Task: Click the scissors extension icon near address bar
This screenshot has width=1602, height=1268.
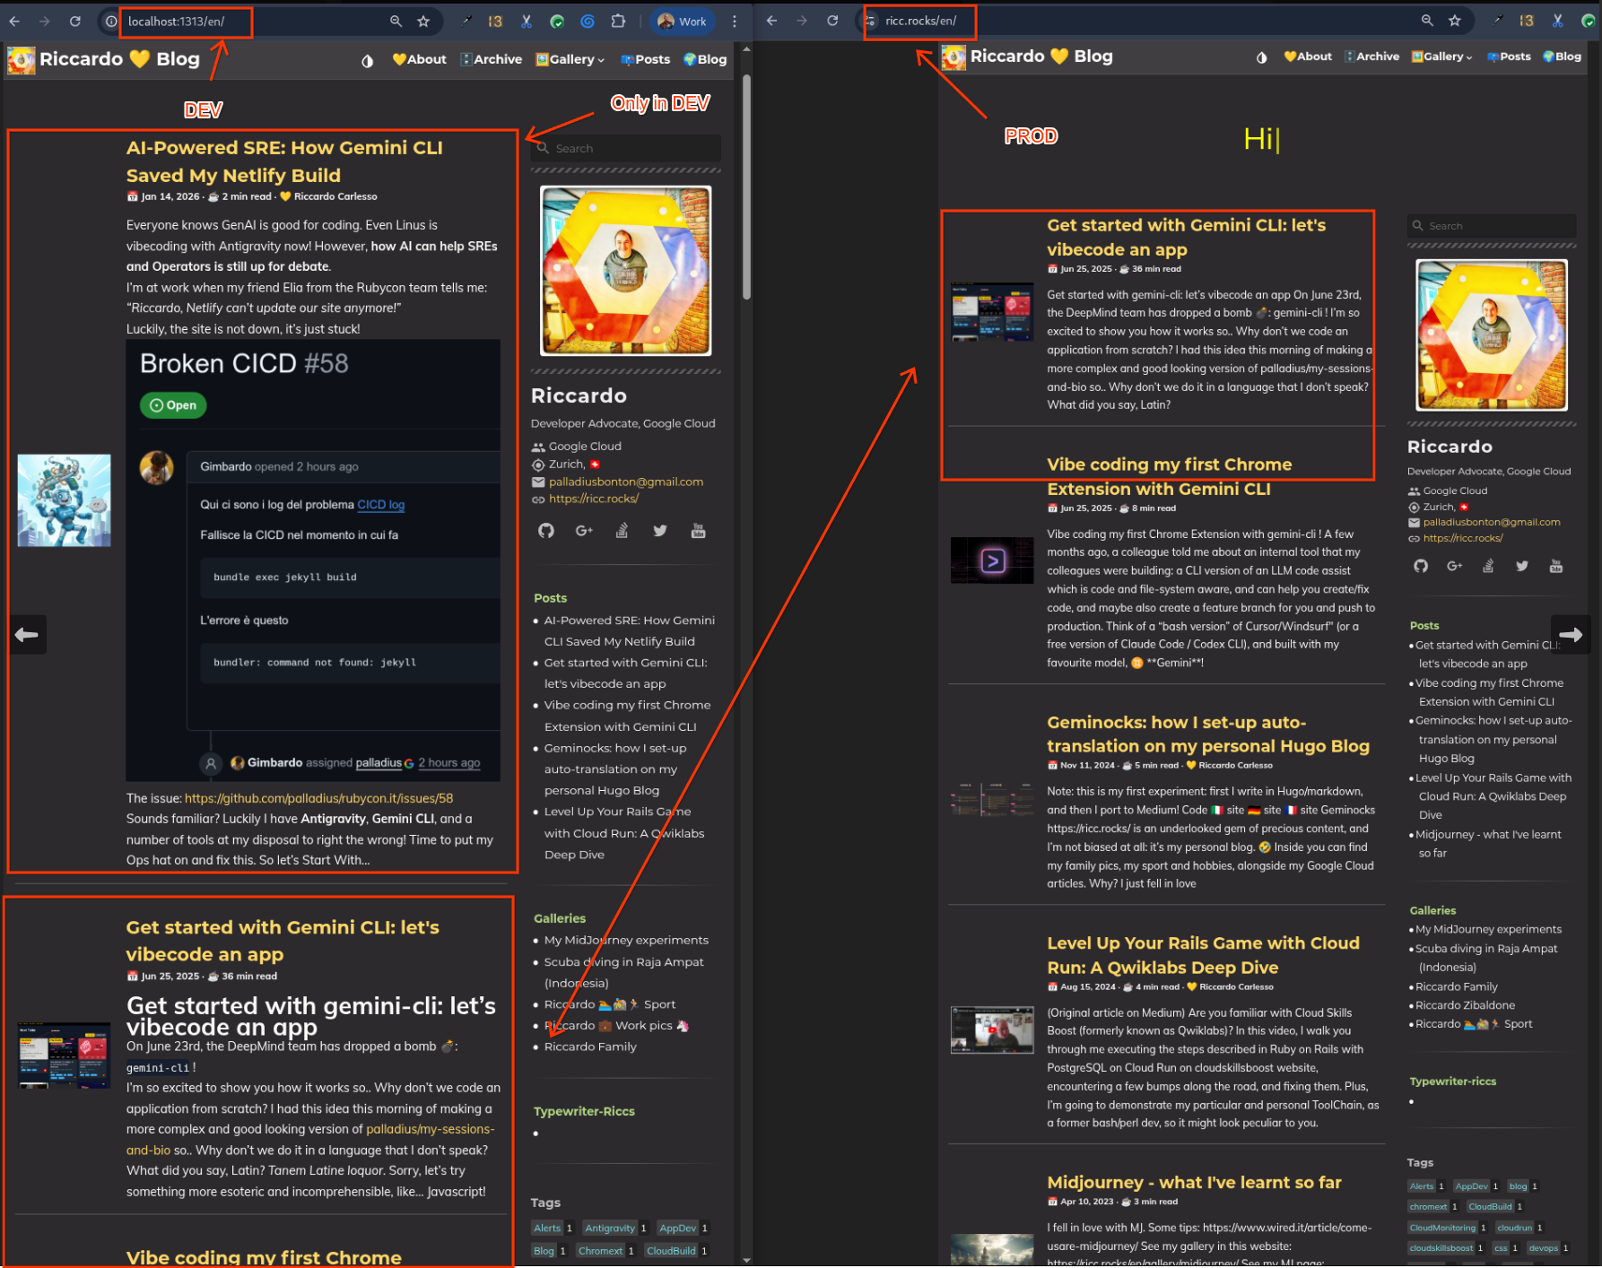Action: coord(527,21)
